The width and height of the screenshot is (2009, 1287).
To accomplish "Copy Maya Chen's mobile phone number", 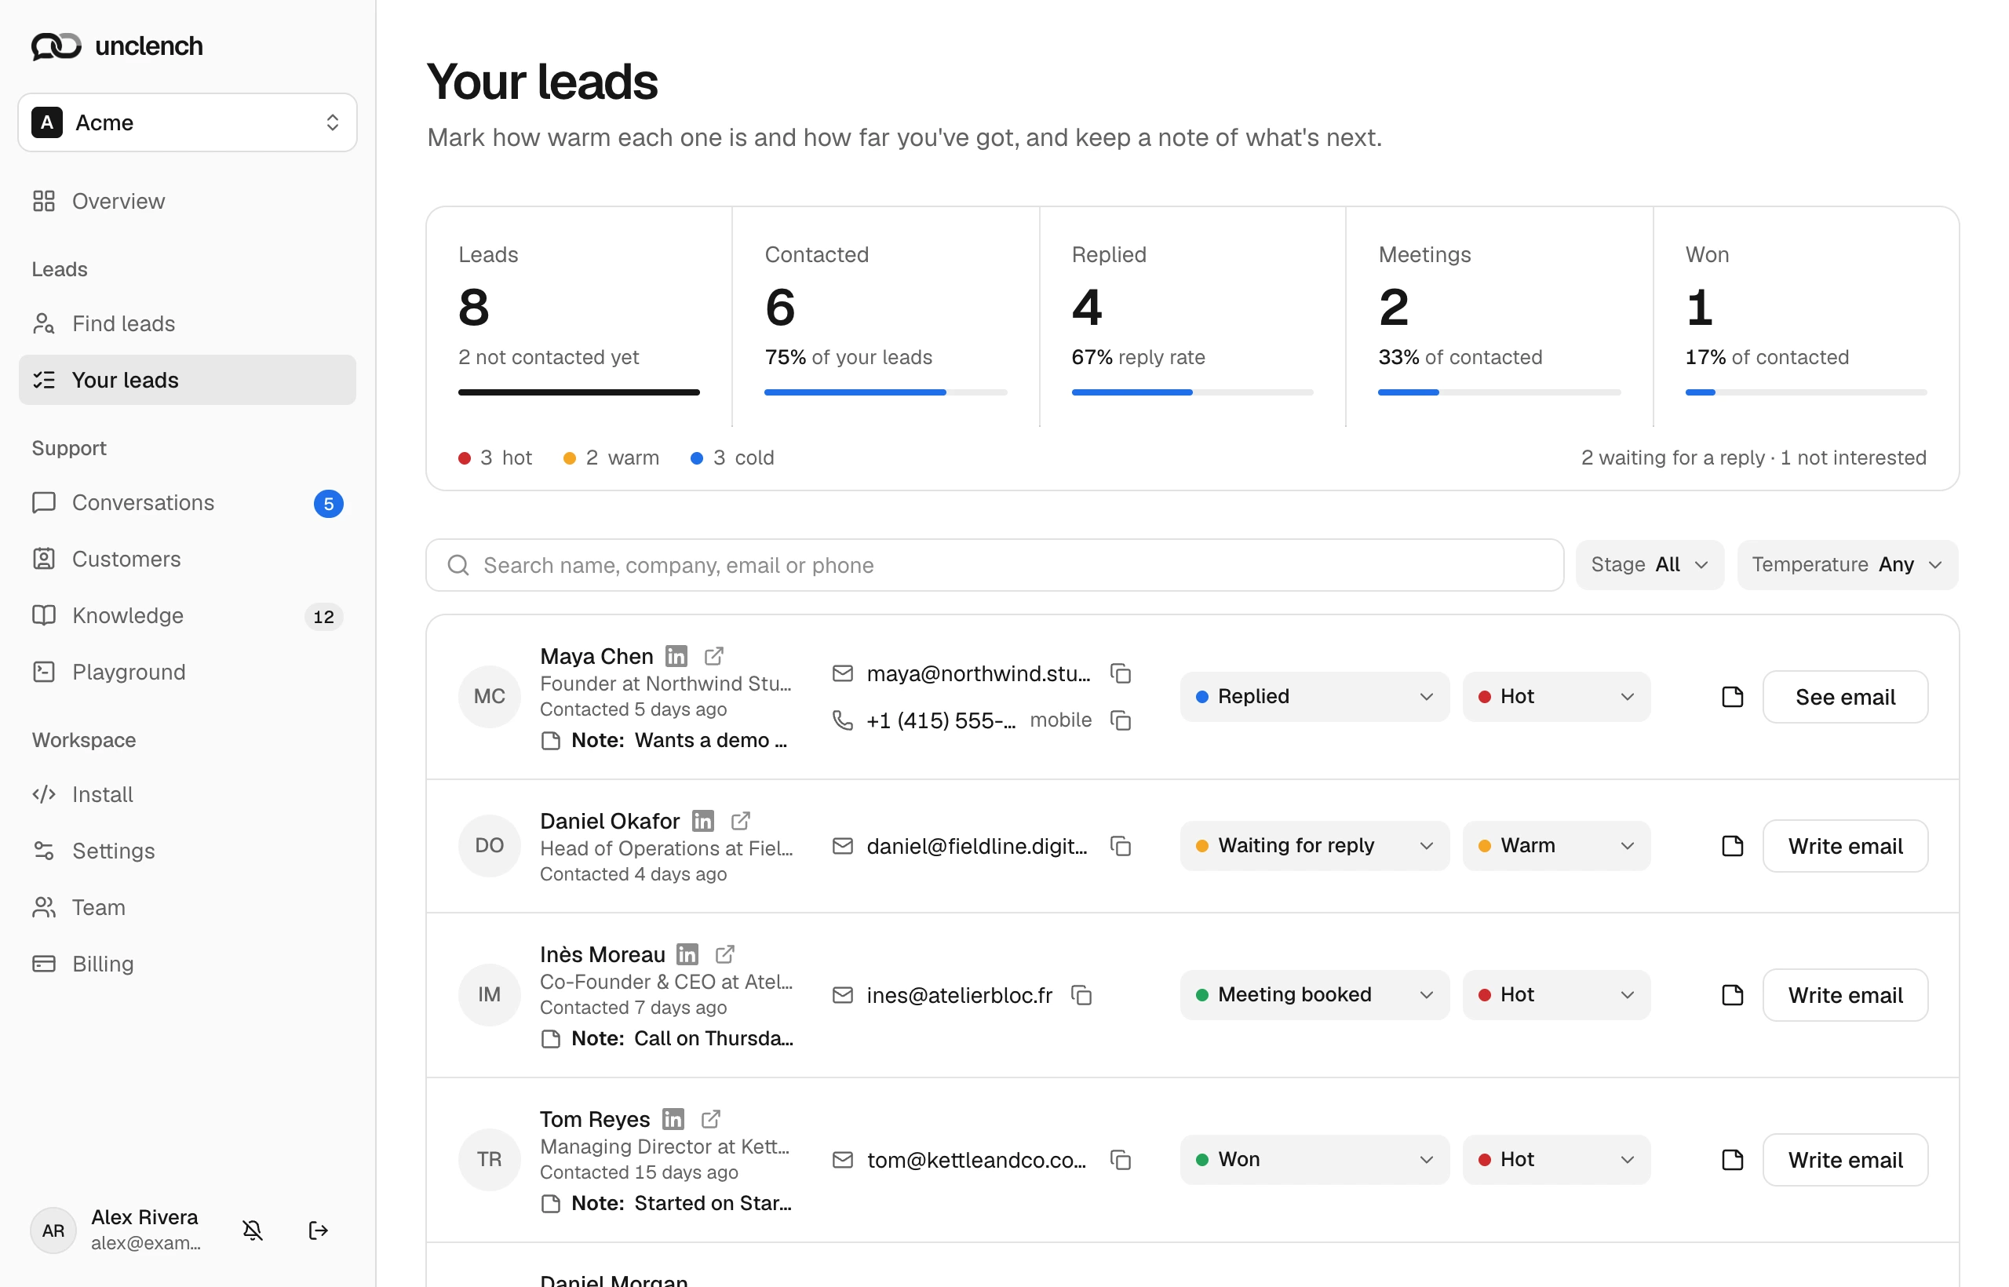I will pyautogui.click(x=1121, y=720).
